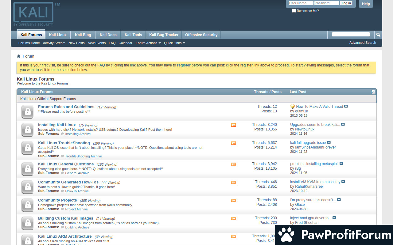Open the Community Projects forum
Screen dimensions: 393x245
[57, 200]
